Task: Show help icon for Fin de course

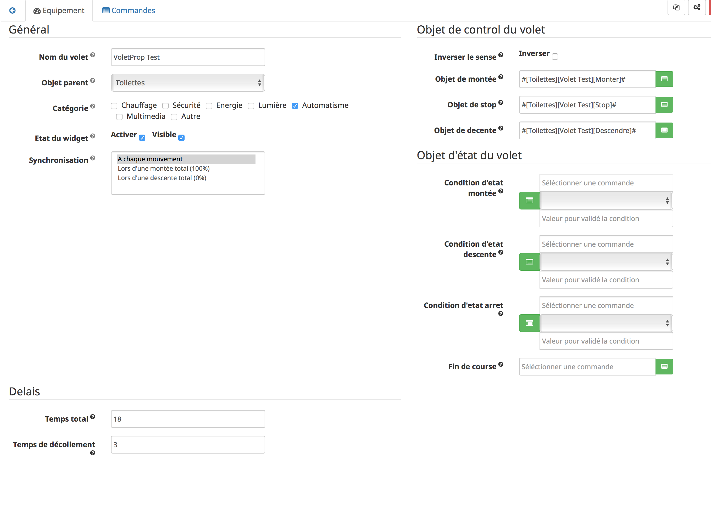Action: (501, 365)
